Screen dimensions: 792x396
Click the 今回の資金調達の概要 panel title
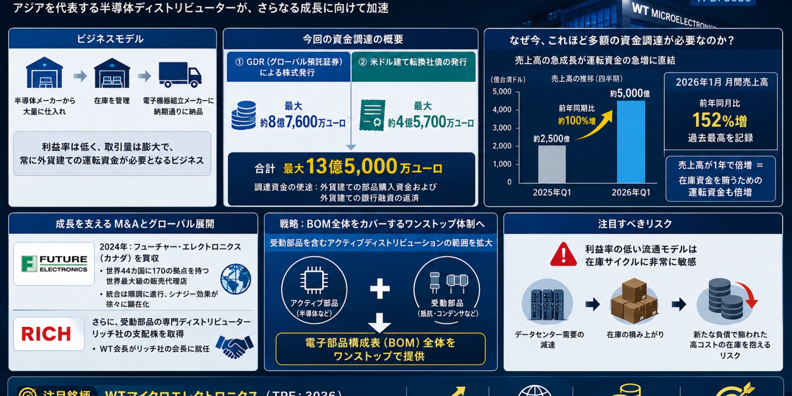[x=353, y=39]
